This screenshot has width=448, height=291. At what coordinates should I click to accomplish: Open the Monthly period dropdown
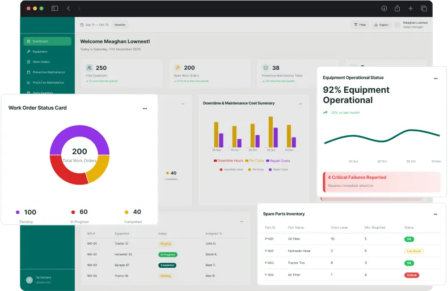click(120, 25)
